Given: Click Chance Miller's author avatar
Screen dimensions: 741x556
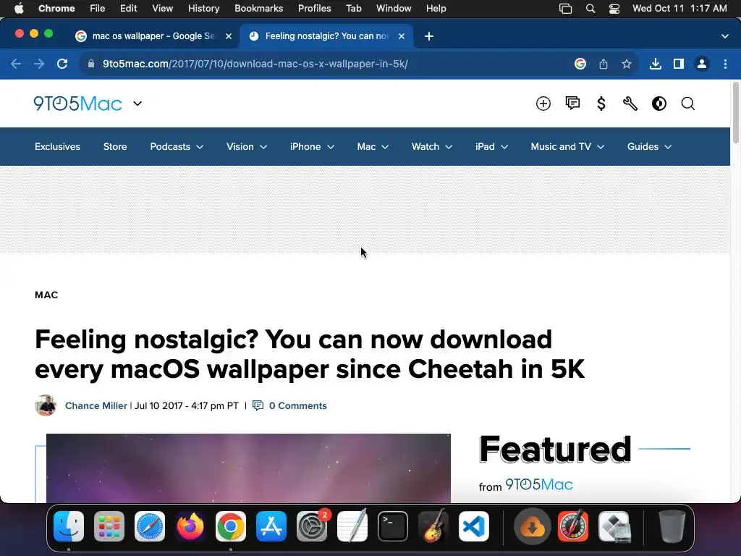Looking at the screenshot, I should pos(46,405).
